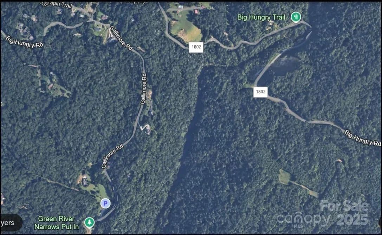Click the Green River Narrows tree pin
This screenshot has height=235, width=382.
[89, 223]
